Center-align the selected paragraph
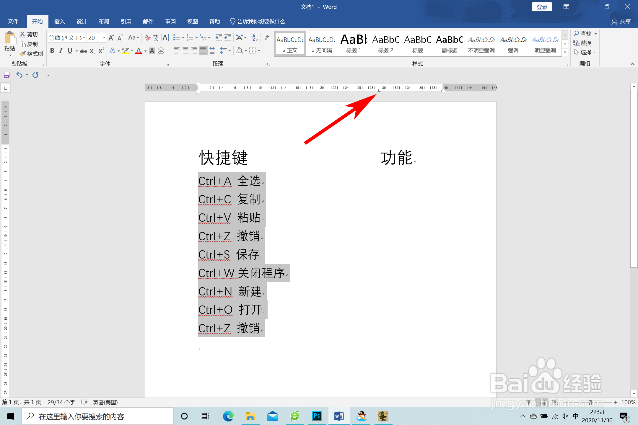This screenshot has height=425, width=638. (185, 50)
